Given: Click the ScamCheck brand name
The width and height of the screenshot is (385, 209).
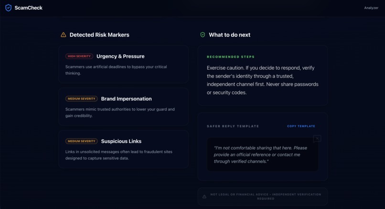Looking at the screenshot, I should pos(29,8).
